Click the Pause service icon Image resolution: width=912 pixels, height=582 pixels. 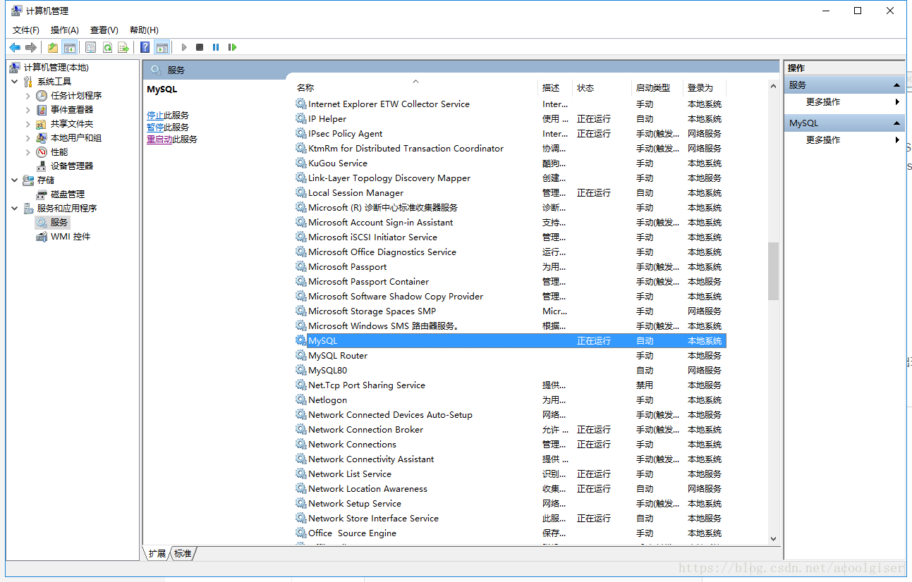coord(216,47)
